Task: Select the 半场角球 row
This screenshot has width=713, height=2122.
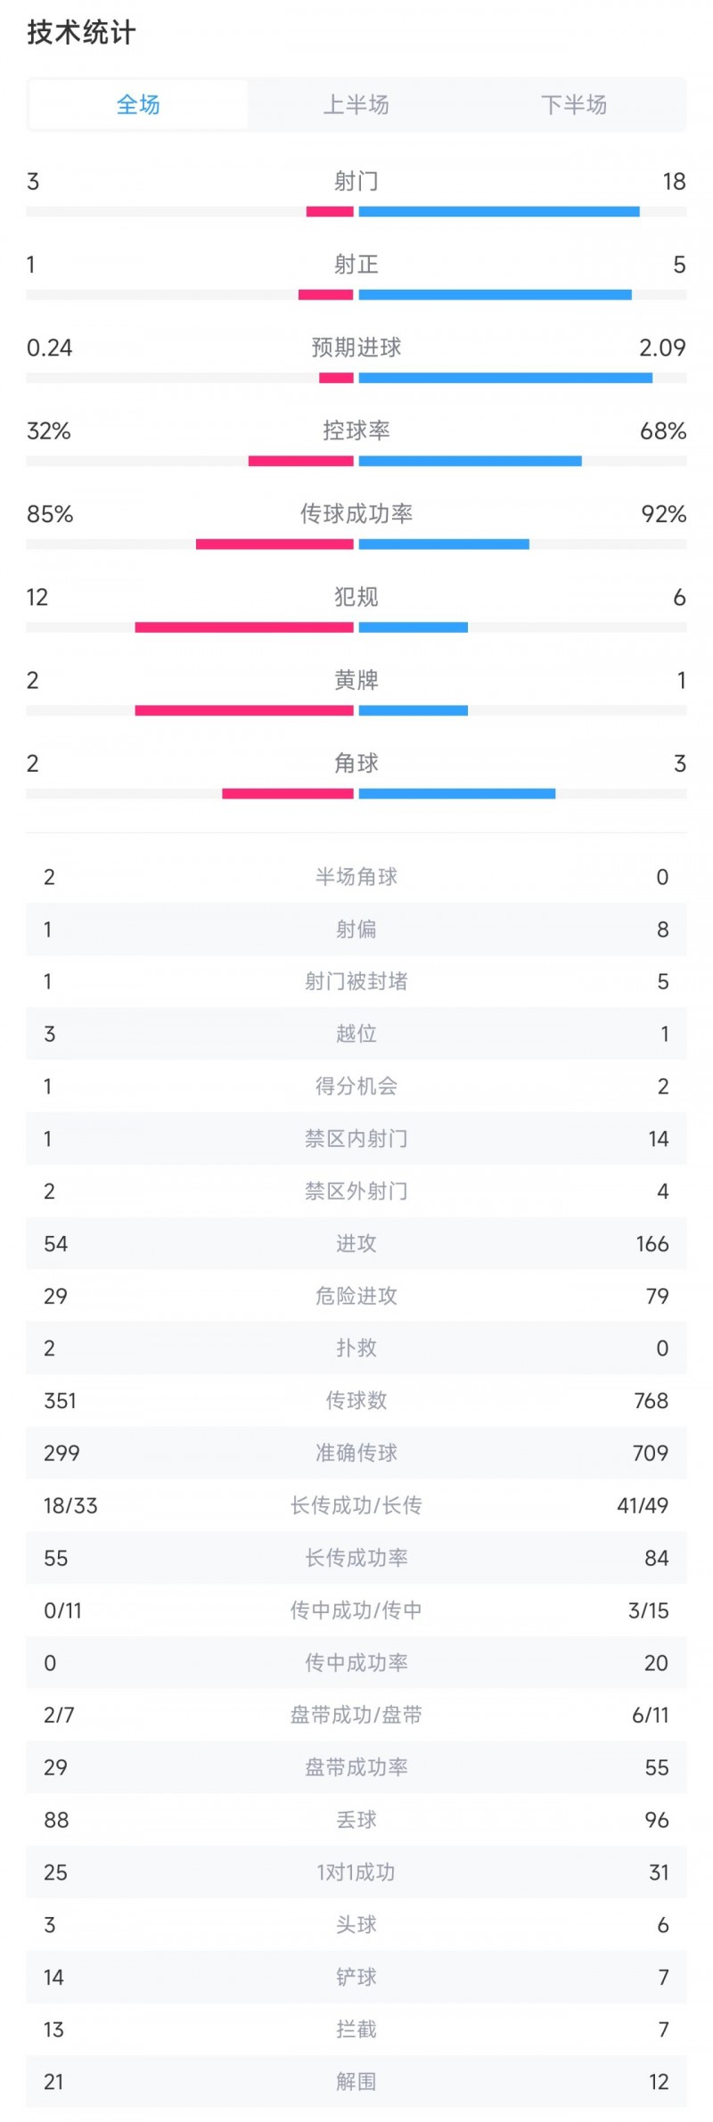Action: 356,878
